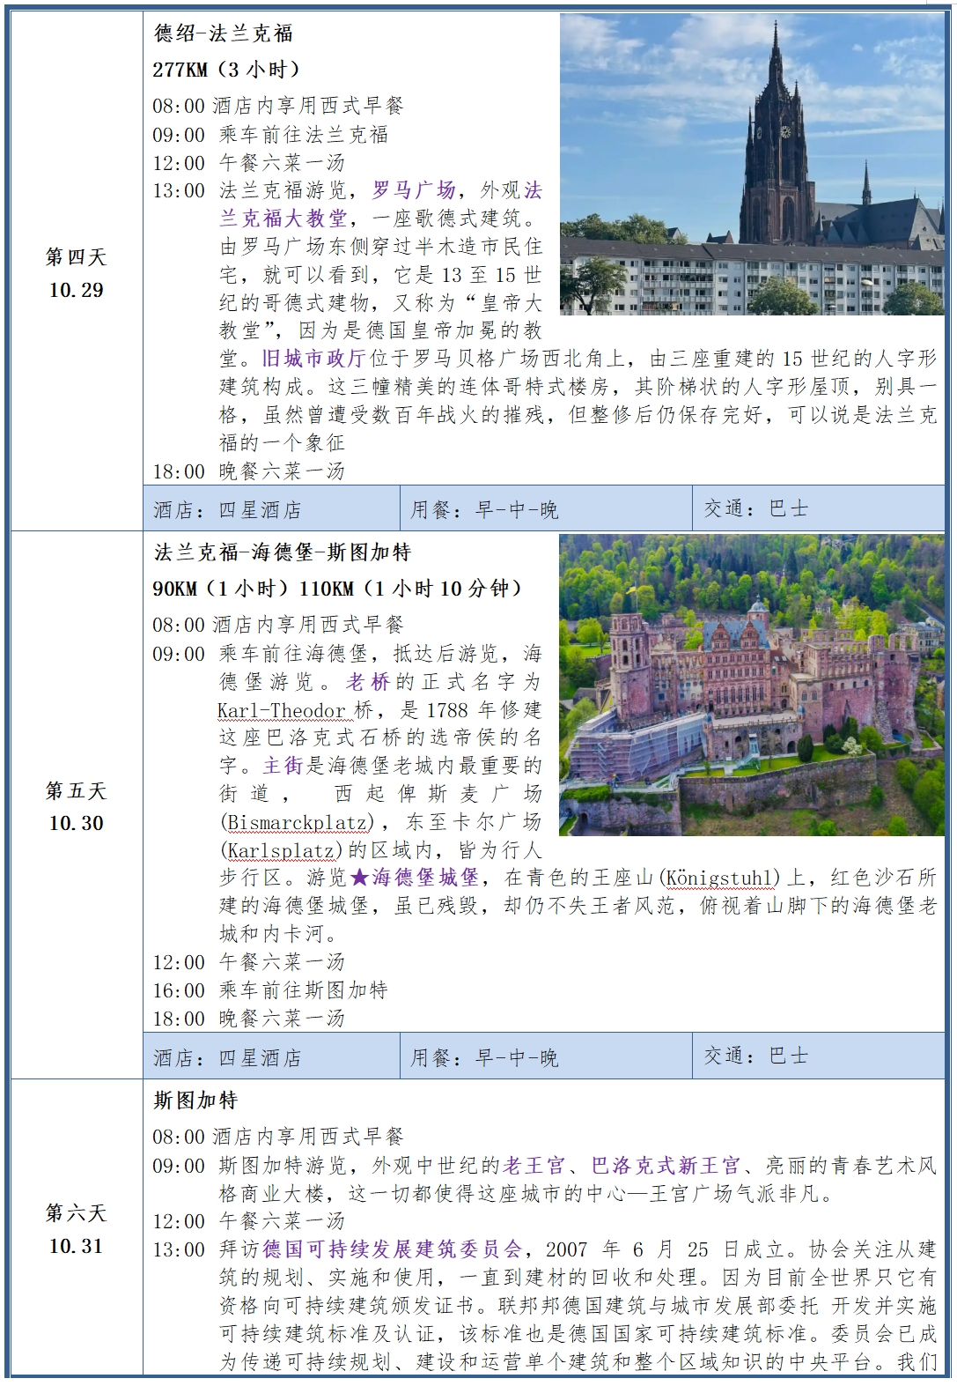This screenshot has width=957, height=1386.
Task: Select the text "90KM（1小时）110KM（1小时10分钟）"
Action: 338,589
